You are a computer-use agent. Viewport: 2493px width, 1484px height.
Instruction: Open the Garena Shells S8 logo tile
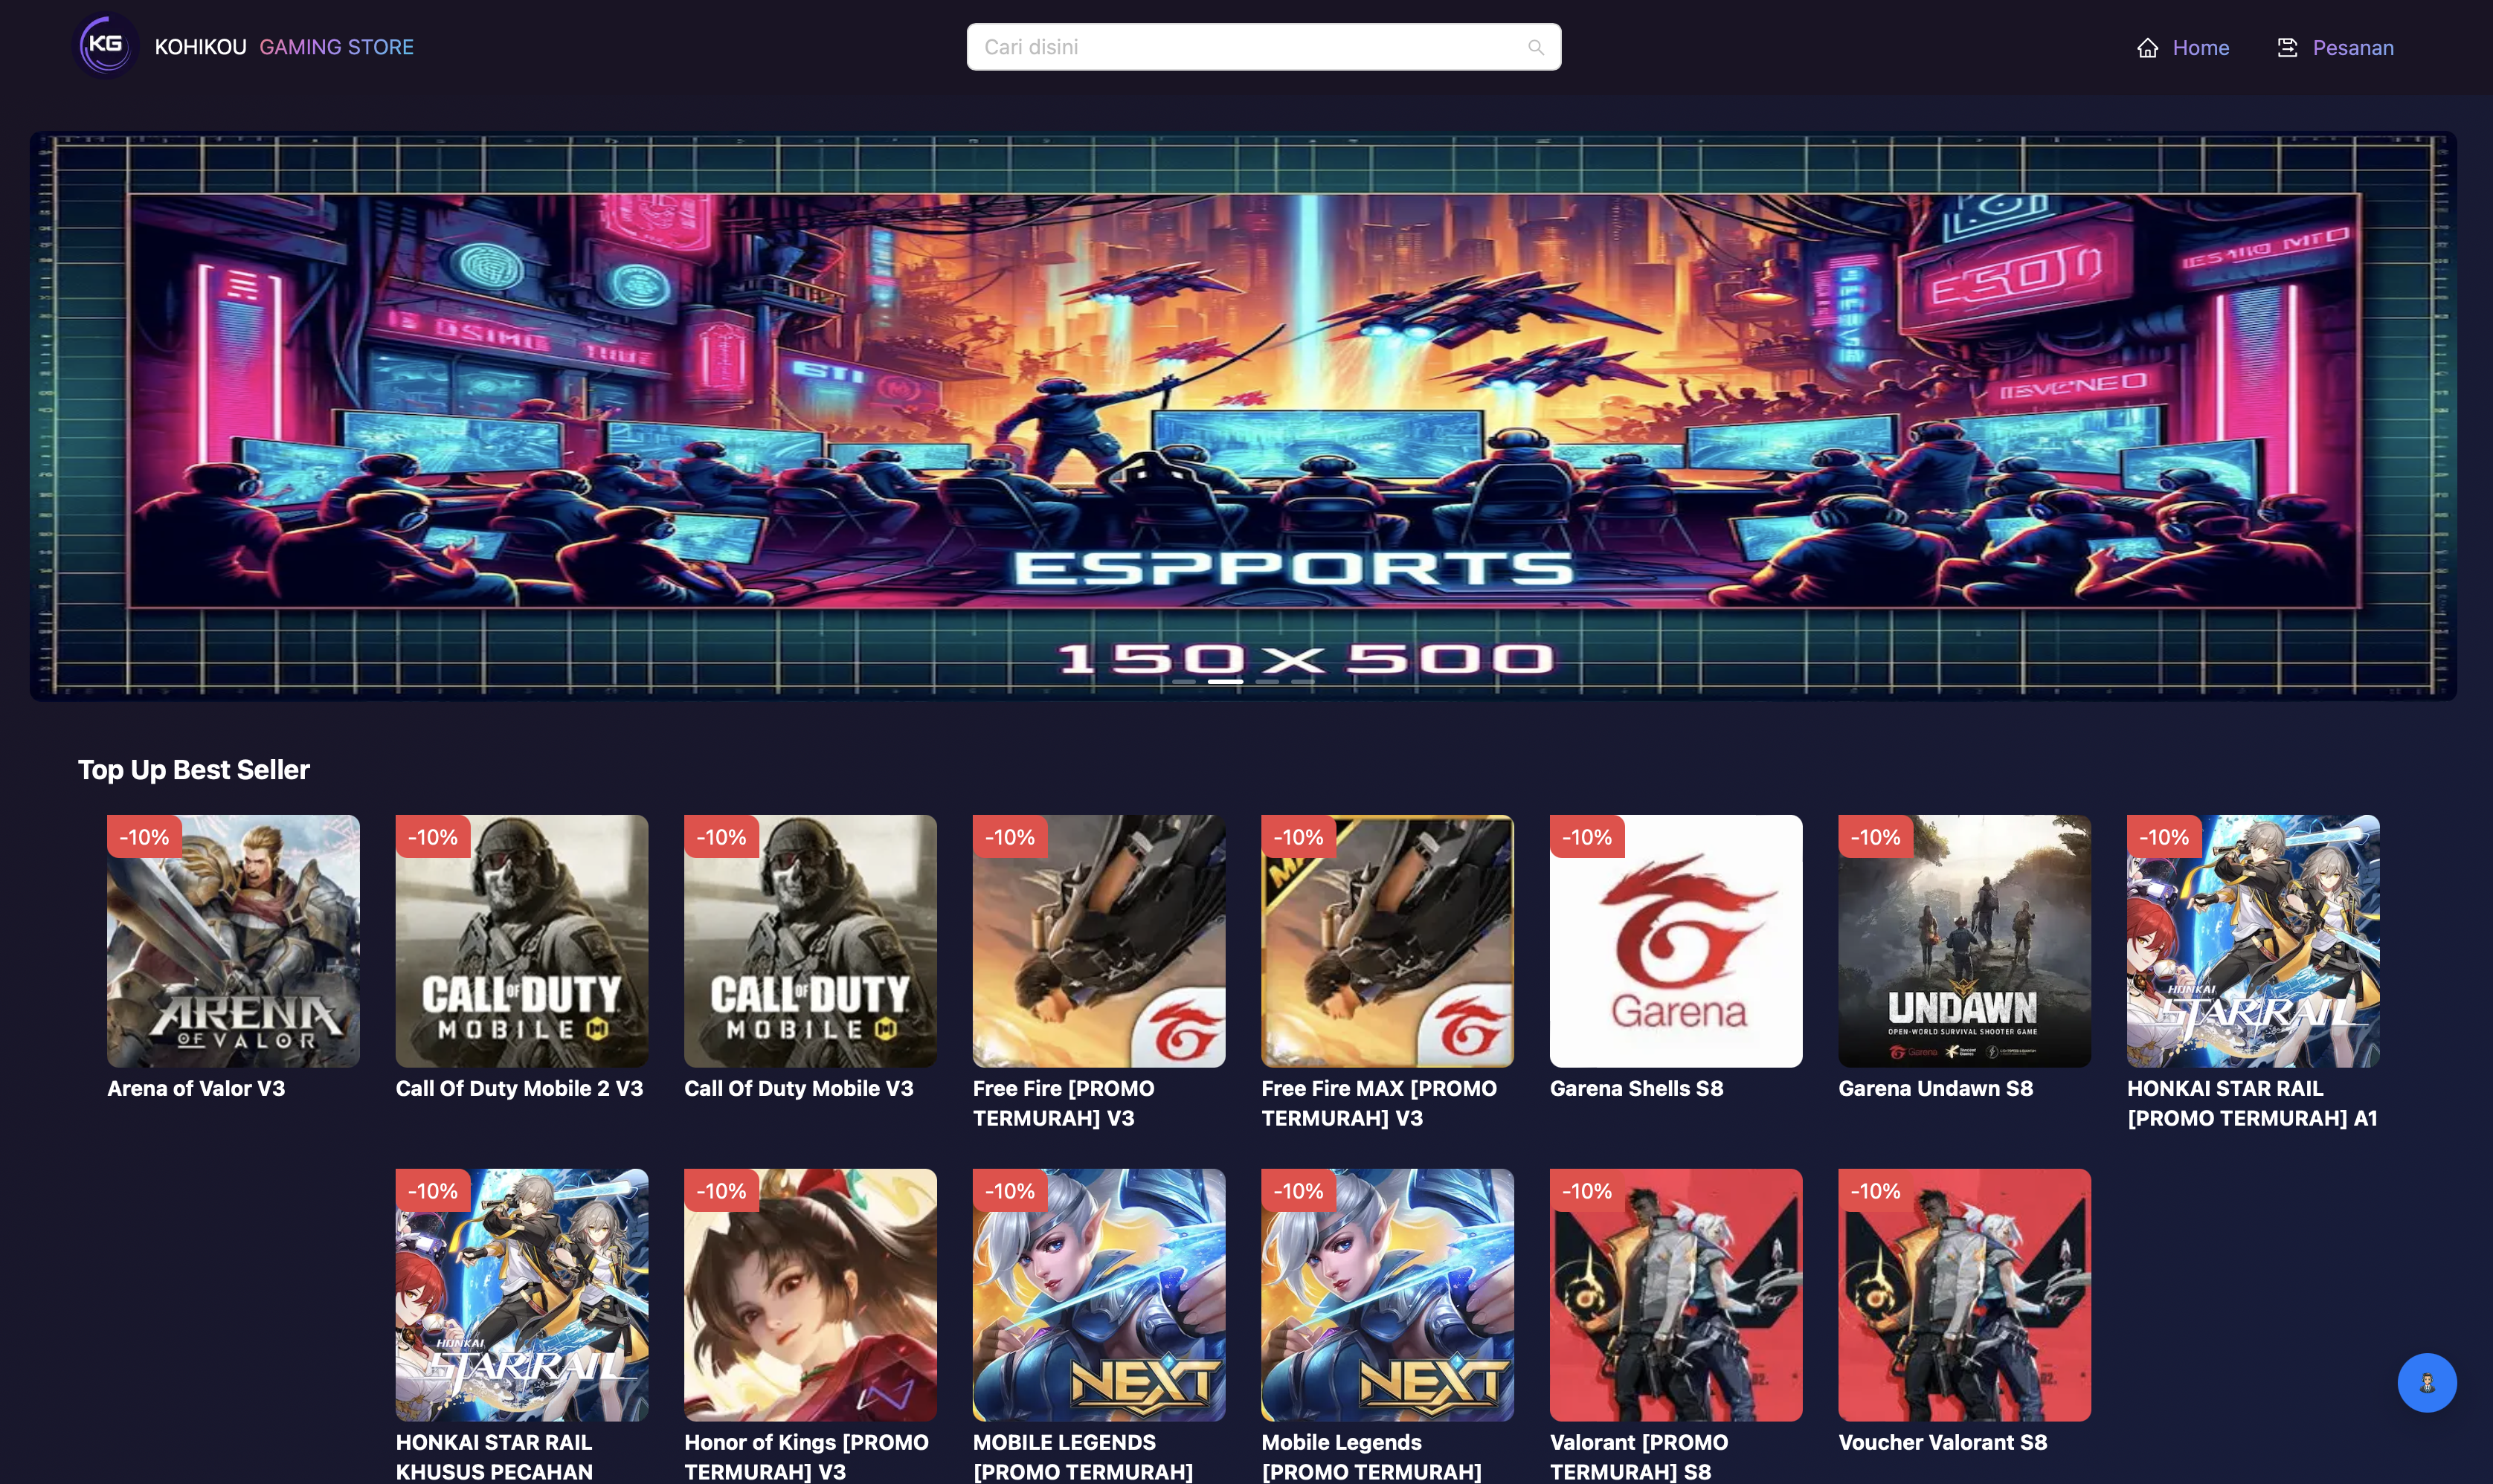1675,941
